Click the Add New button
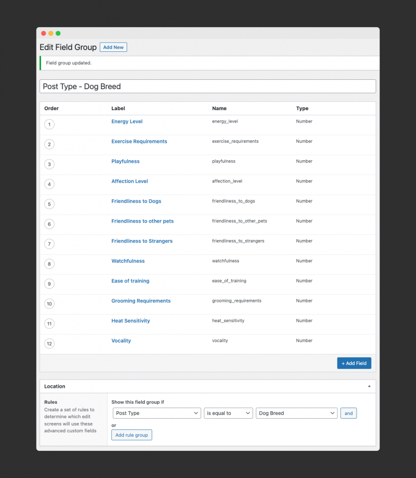This screenshot has width=416, height=478. click(x=113, y=47)
